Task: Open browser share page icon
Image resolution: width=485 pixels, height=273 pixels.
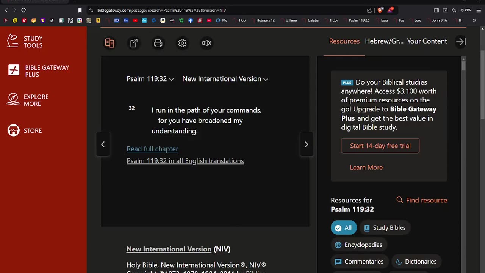Action: (369, 10)
